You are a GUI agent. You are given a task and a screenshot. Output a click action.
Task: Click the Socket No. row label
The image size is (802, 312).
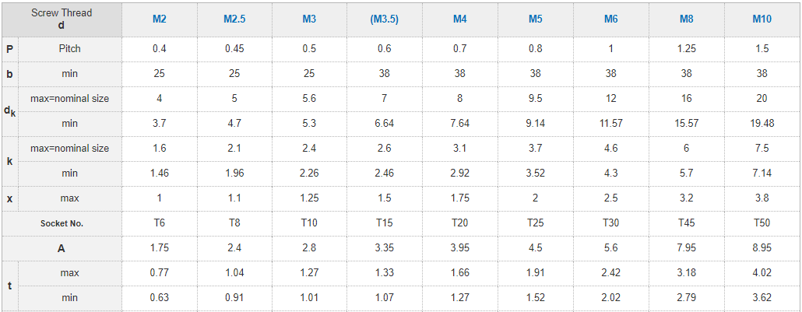point(62,223)
